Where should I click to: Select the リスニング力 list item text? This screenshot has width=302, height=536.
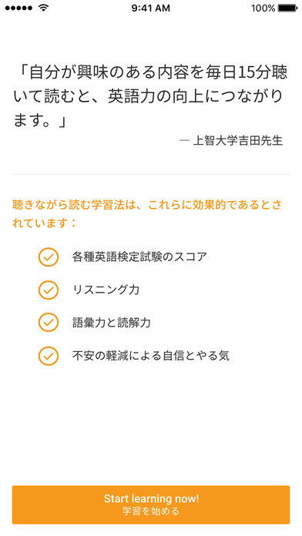(x=106, y=290)
